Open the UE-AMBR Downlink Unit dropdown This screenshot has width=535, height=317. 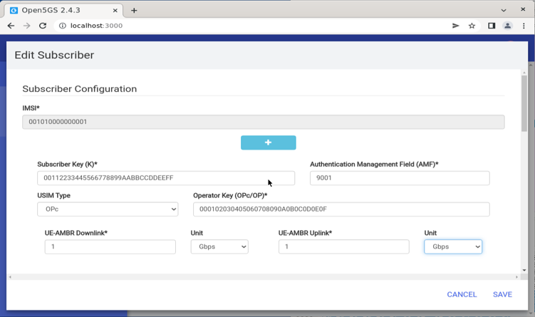point(219,246)
